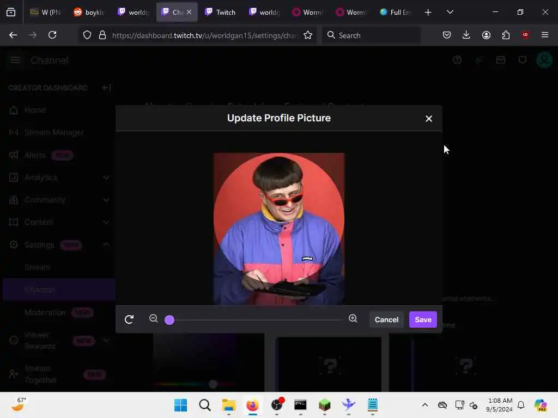Viewport: 558px width, 418px height.
Task: Save the new profile picture
Action: coord(423,319)
